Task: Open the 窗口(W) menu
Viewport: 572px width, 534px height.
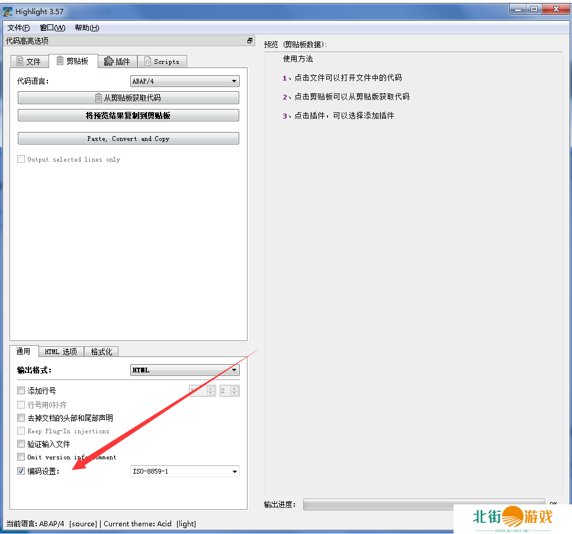Action: pos(52,28)
